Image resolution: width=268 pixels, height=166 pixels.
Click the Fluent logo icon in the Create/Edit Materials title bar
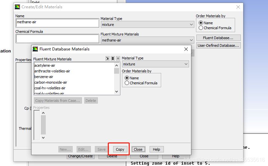17,7
